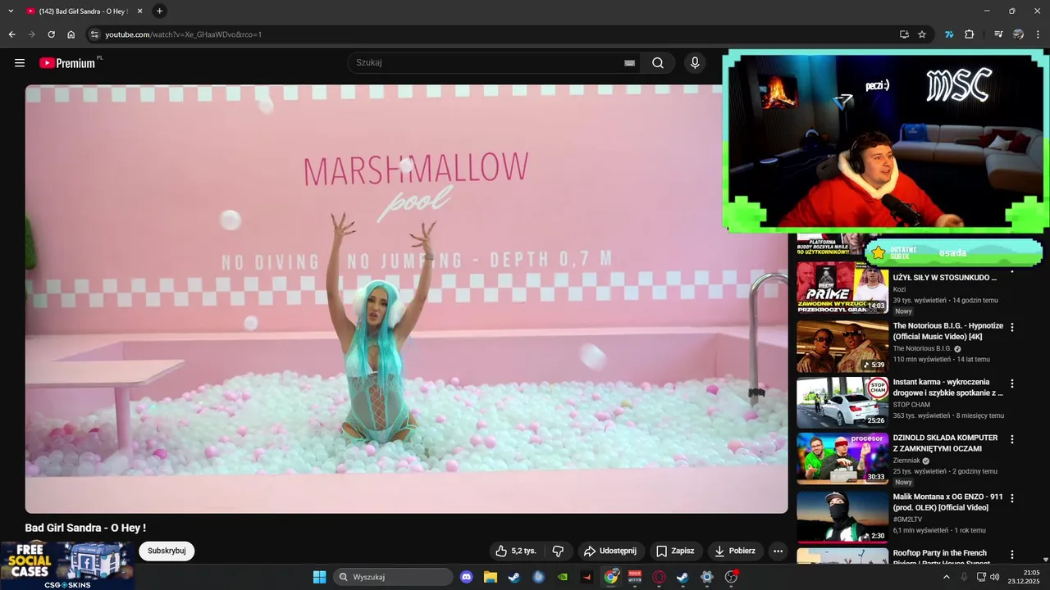Open Chrome profile avatar

(1018, 34)
